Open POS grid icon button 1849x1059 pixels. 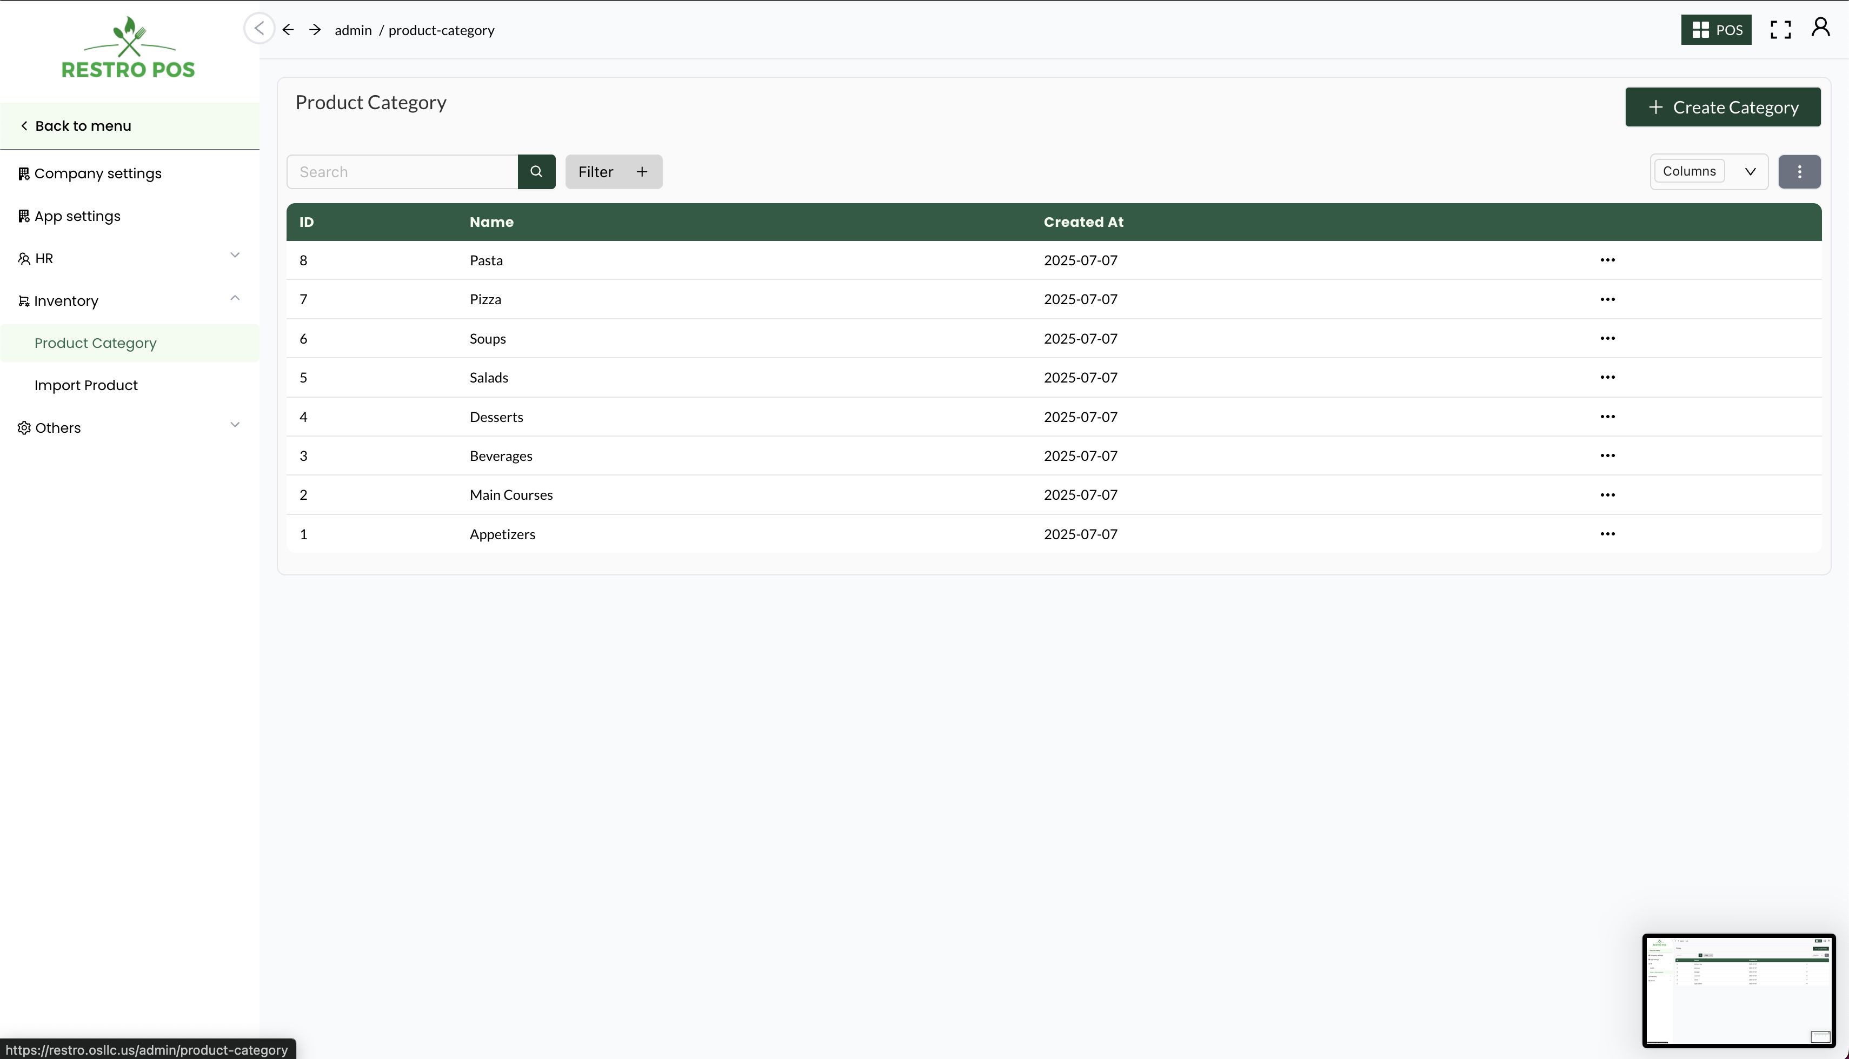1715,30
